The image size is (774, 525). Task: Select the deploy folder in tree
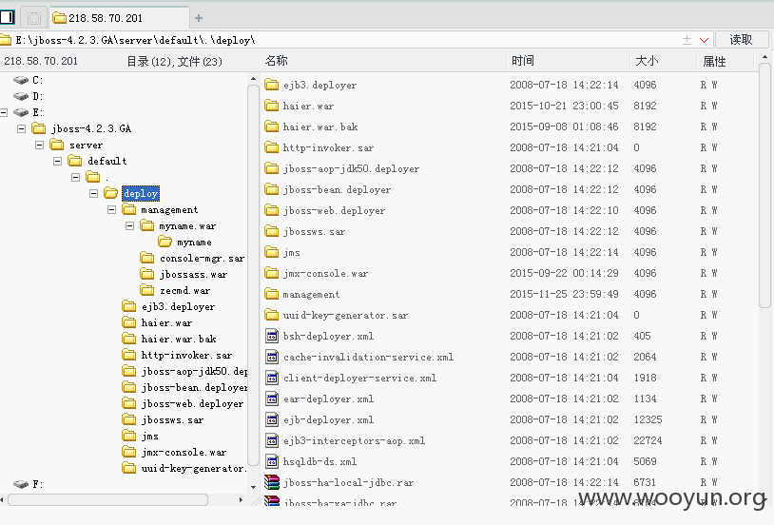point(141,193)
